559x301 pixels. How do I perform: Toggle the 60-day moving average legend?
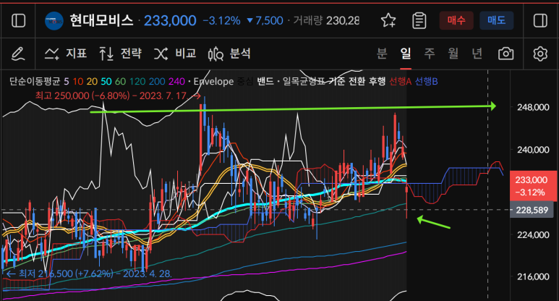click(120, 82)
